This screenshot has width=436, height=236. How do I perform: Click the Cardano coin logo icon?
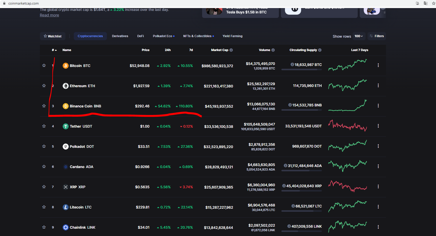pyautogui.click(x=66, y=167)
